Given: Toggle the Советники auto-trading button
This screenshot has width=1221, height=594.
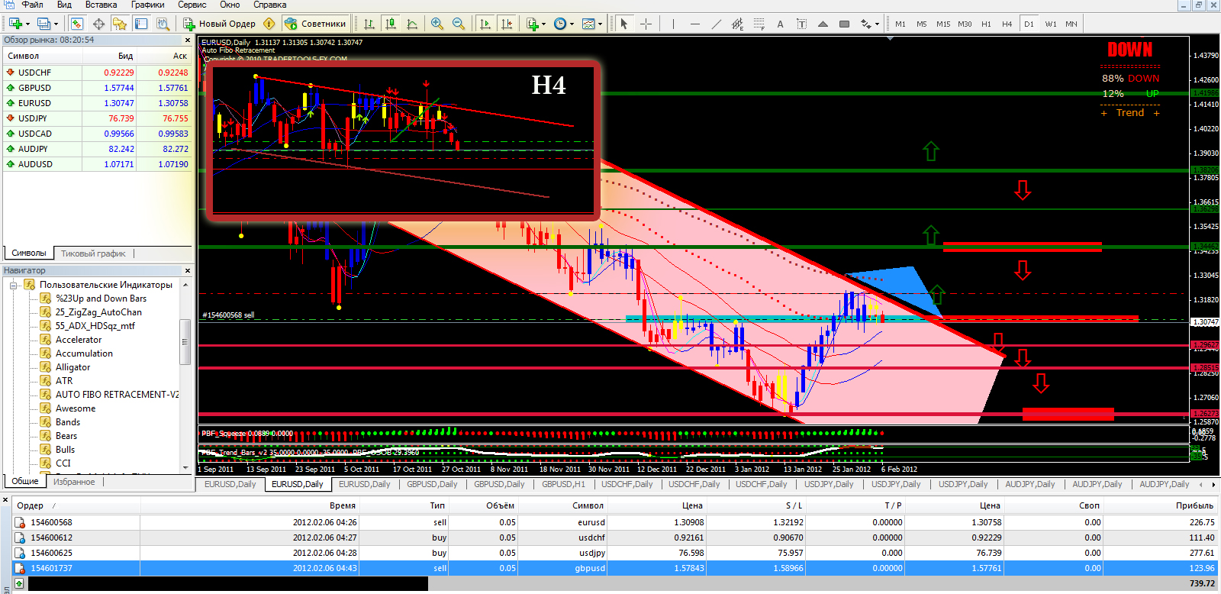Looking at the screenshot, I should 316,24.
